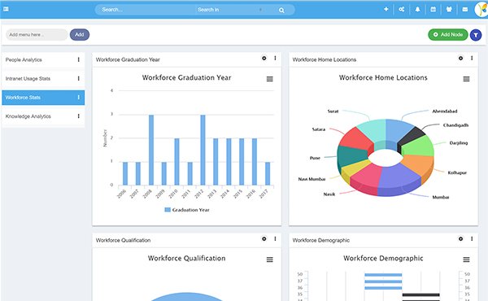Open the calendar icon in top bar

(x=433, y=9)
